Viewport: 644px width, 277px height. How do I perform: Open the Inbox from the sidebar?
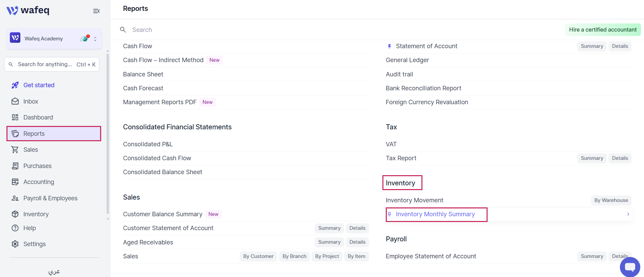[31, 101]
